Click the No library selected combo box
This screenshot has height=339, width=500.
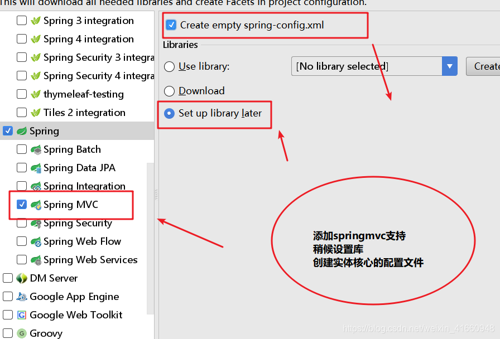374,66
